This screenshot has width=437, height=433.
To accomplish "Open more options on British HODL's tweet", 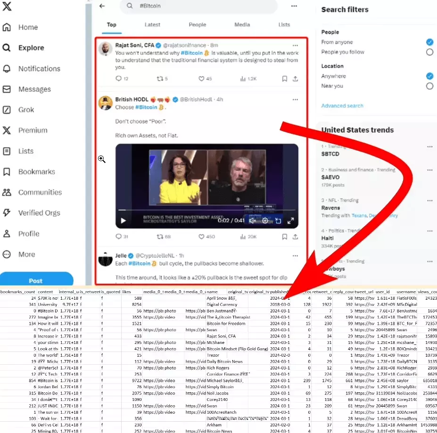I will (x=296, y=99).
